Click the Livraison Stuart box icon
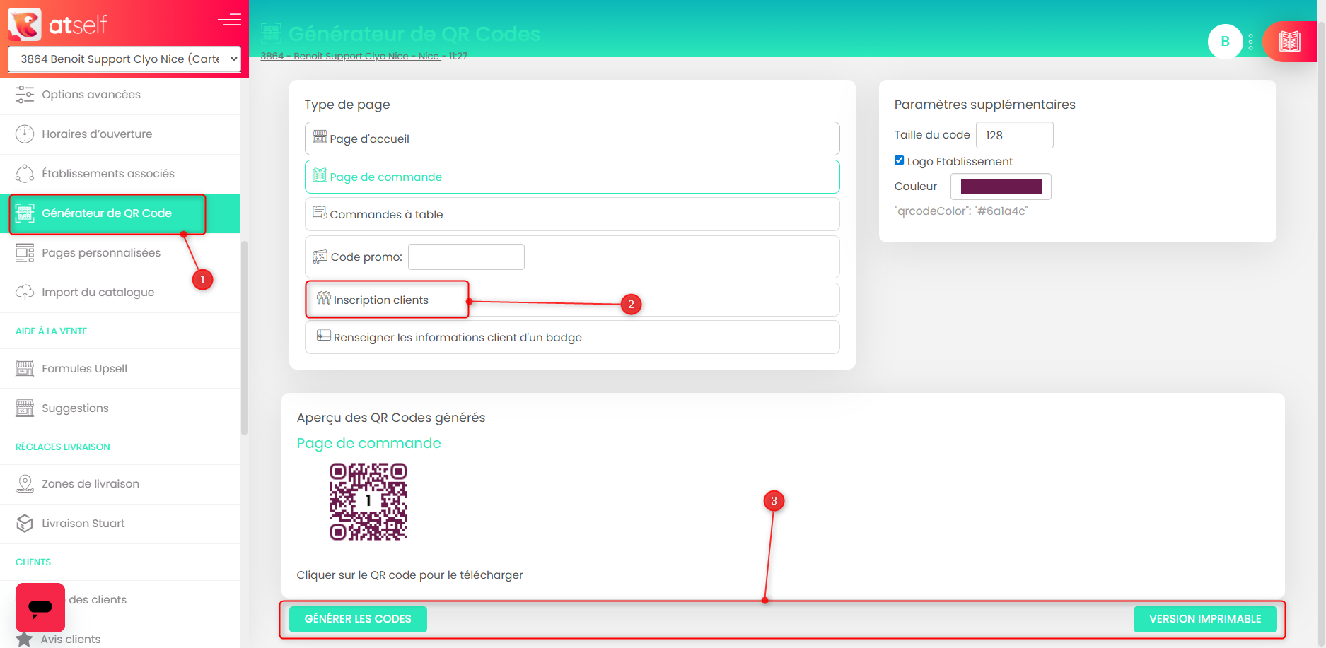 (x=25, y=524)
